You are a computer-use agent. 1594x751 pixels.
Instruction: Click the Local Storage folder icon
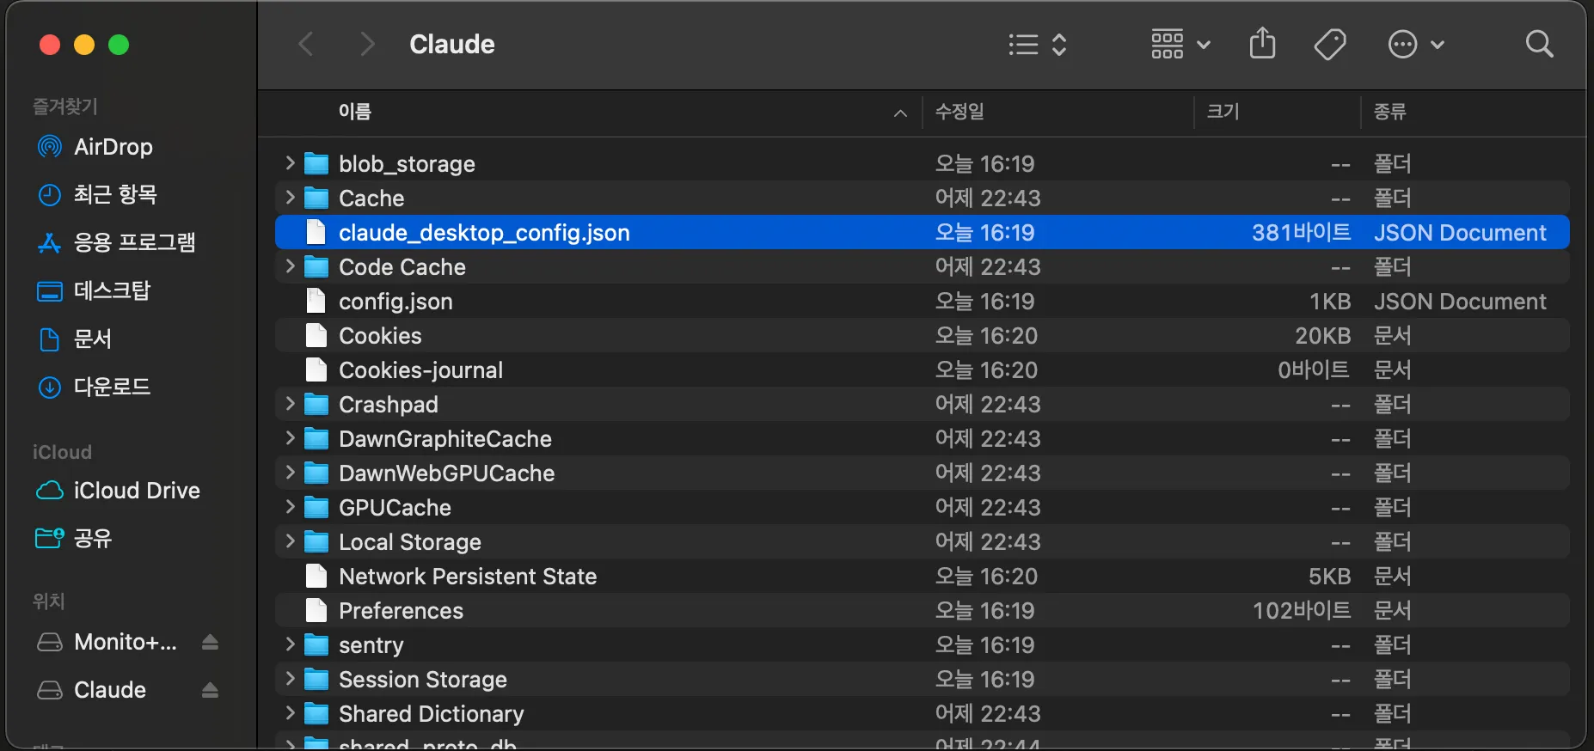pos(316,542)
